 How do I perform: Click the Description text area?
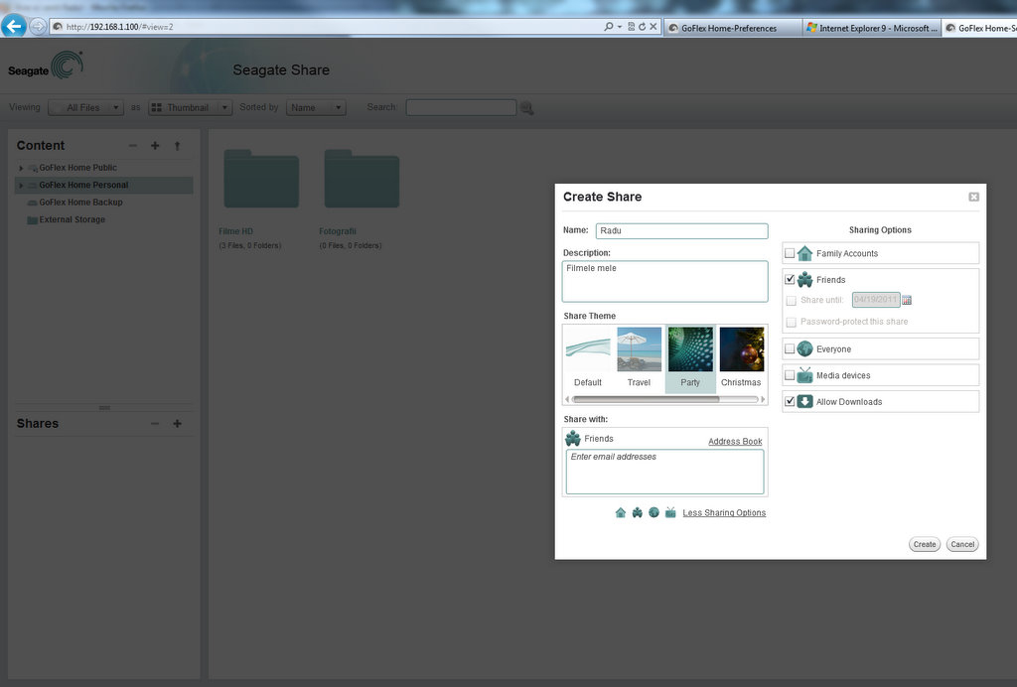click(x=664, y=281)
